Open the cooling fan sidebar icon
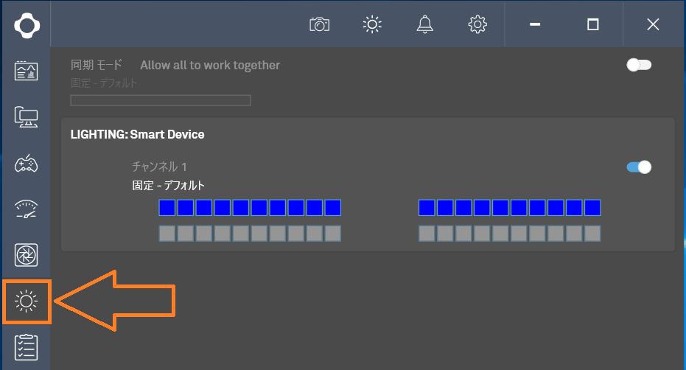The image size is (686, 370). 27,255
